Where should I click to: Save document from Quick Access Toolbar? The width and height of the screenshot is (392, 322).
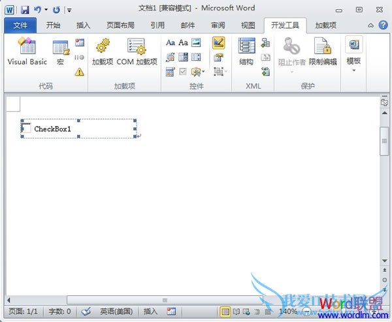tap(25, 10)
